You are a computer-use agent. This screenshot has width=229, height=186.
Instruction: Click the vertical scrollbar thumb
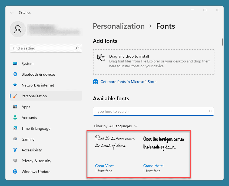click(x=223, y=42)
